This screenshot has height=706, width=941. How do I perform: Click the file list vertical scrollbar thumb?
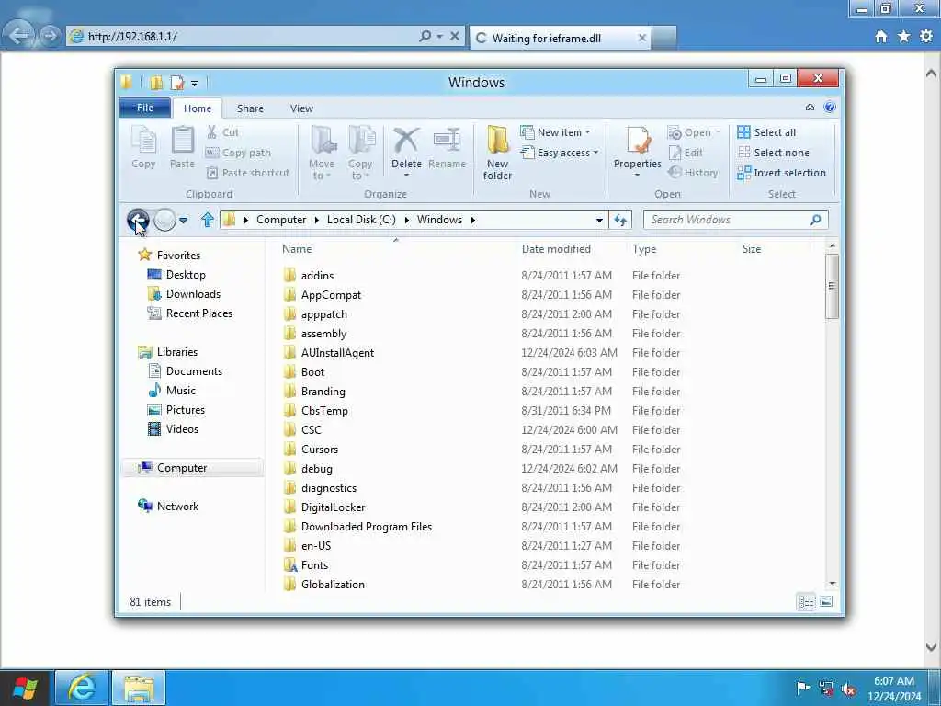(832, 286)
